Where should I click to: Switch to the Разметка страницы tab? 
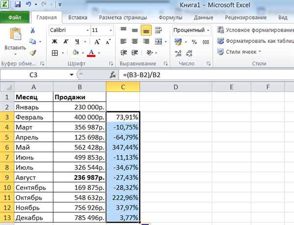[123, 18]
